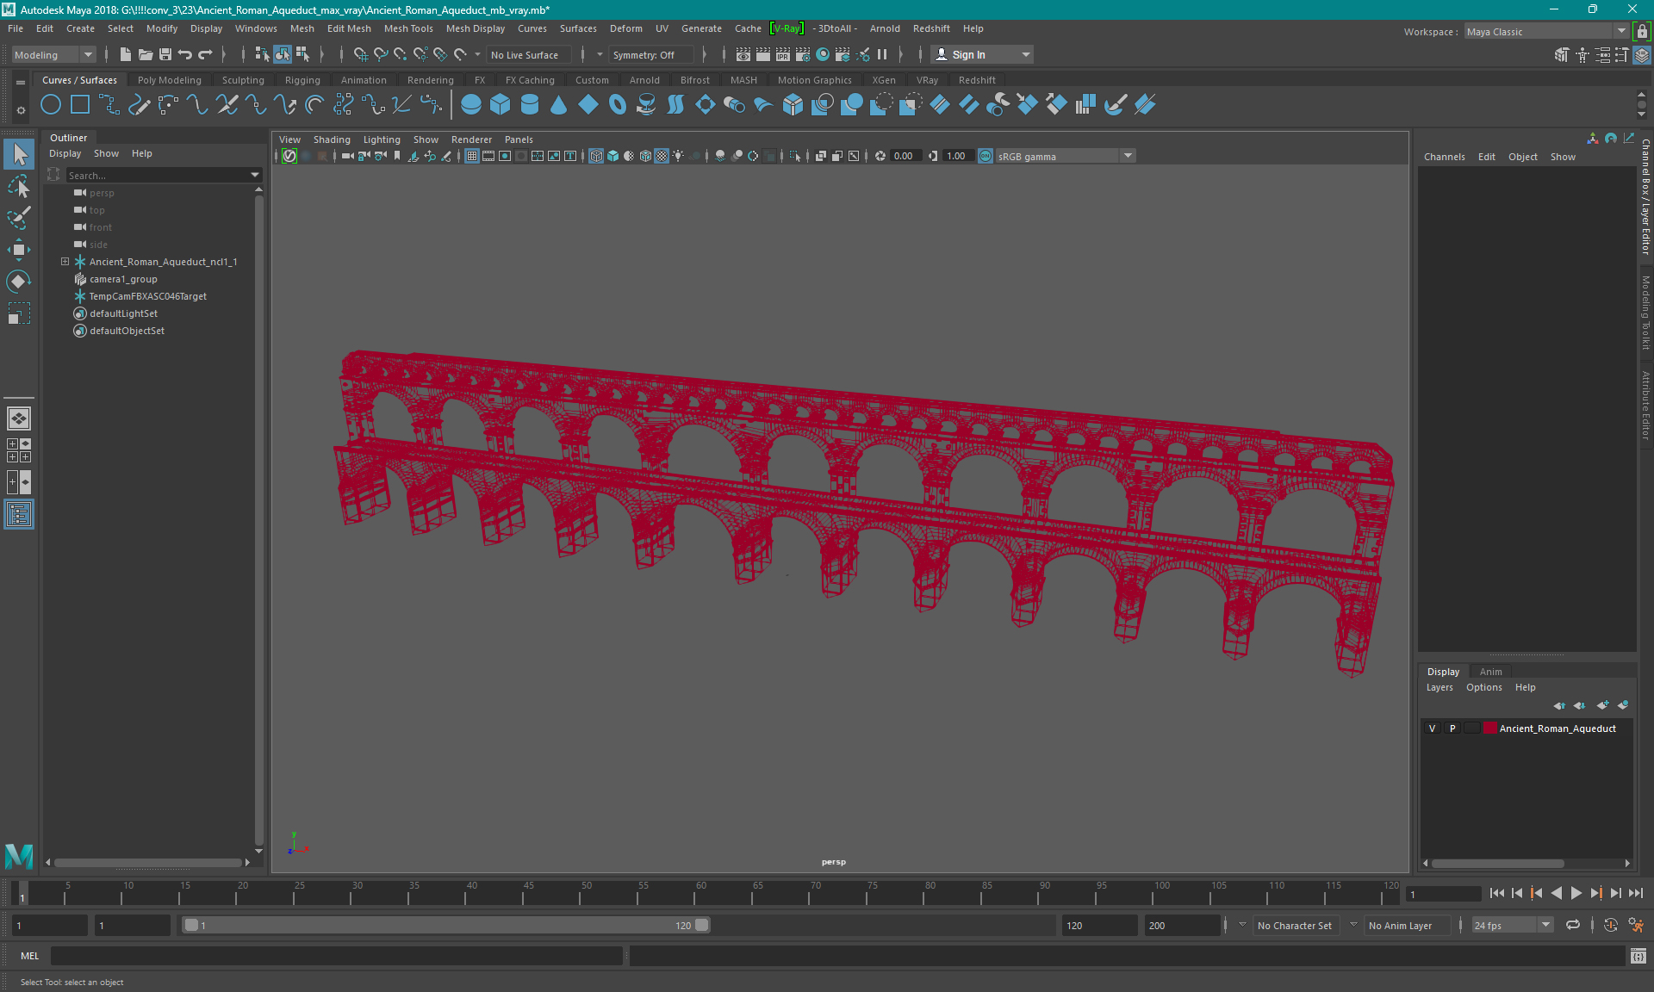Image resolution: width=1654 pixels, height=992 pixels.
Task: Open the Deform menu
Action: [626, 28]
